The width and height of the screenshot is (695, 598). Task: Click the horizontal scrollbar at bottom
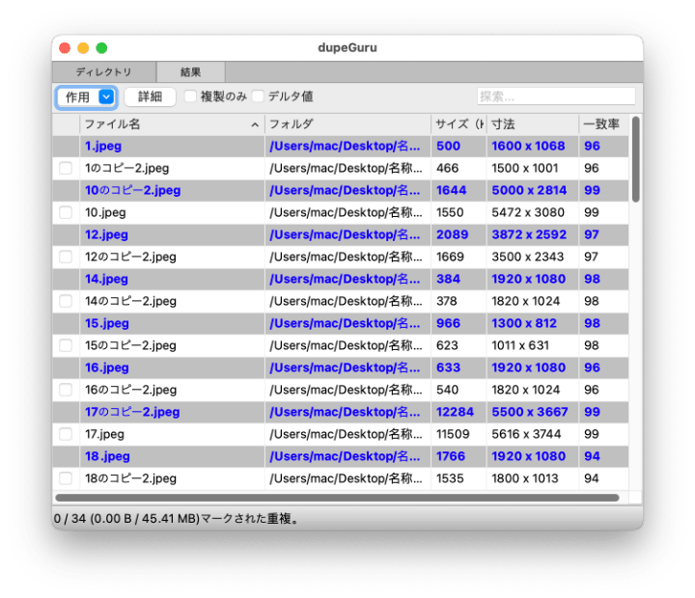(x=336, y=498)
